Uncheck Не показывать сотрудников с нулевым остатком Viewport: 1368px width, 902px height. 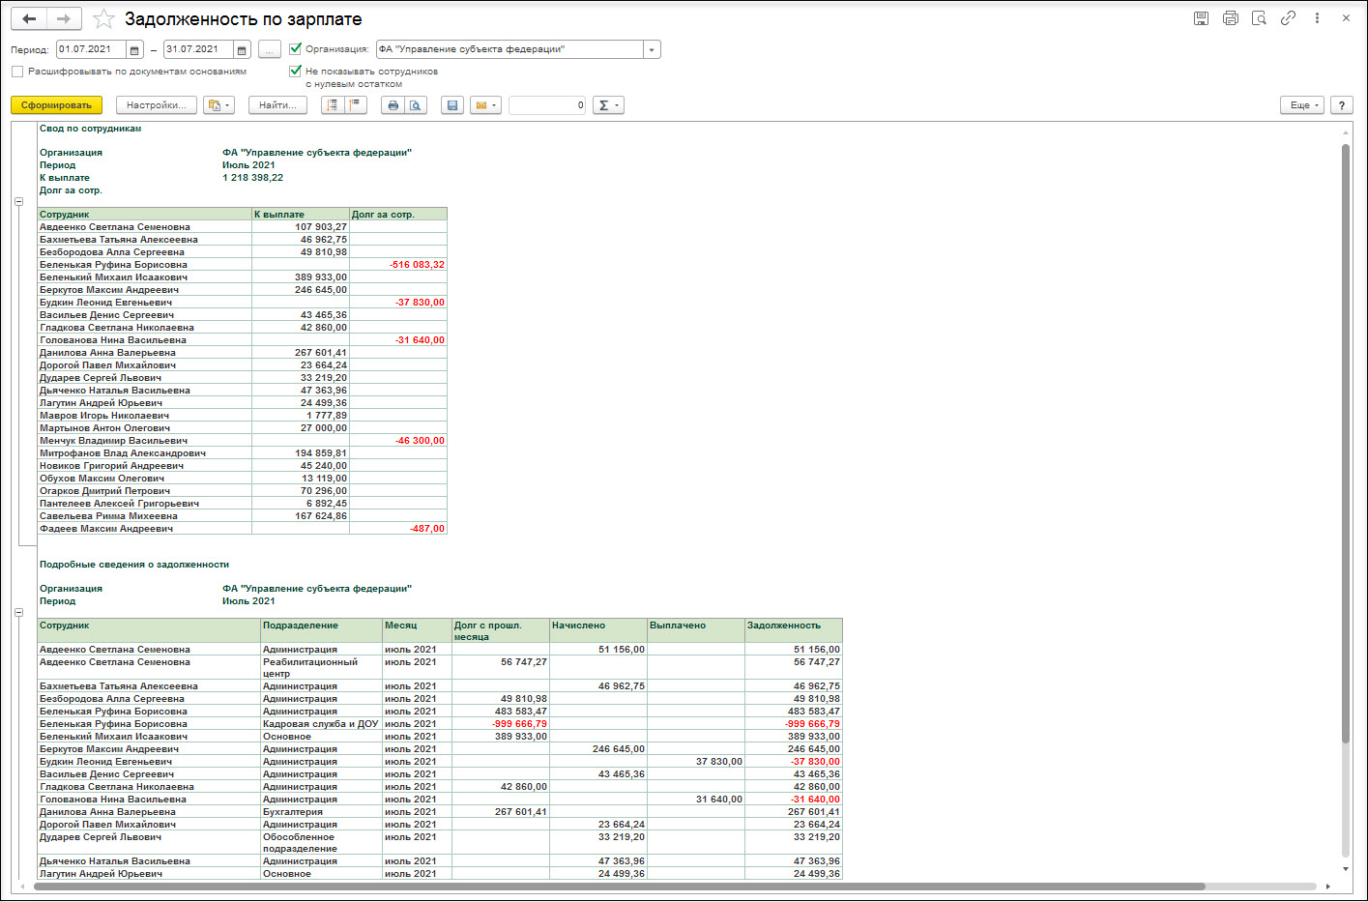[296, 71]
